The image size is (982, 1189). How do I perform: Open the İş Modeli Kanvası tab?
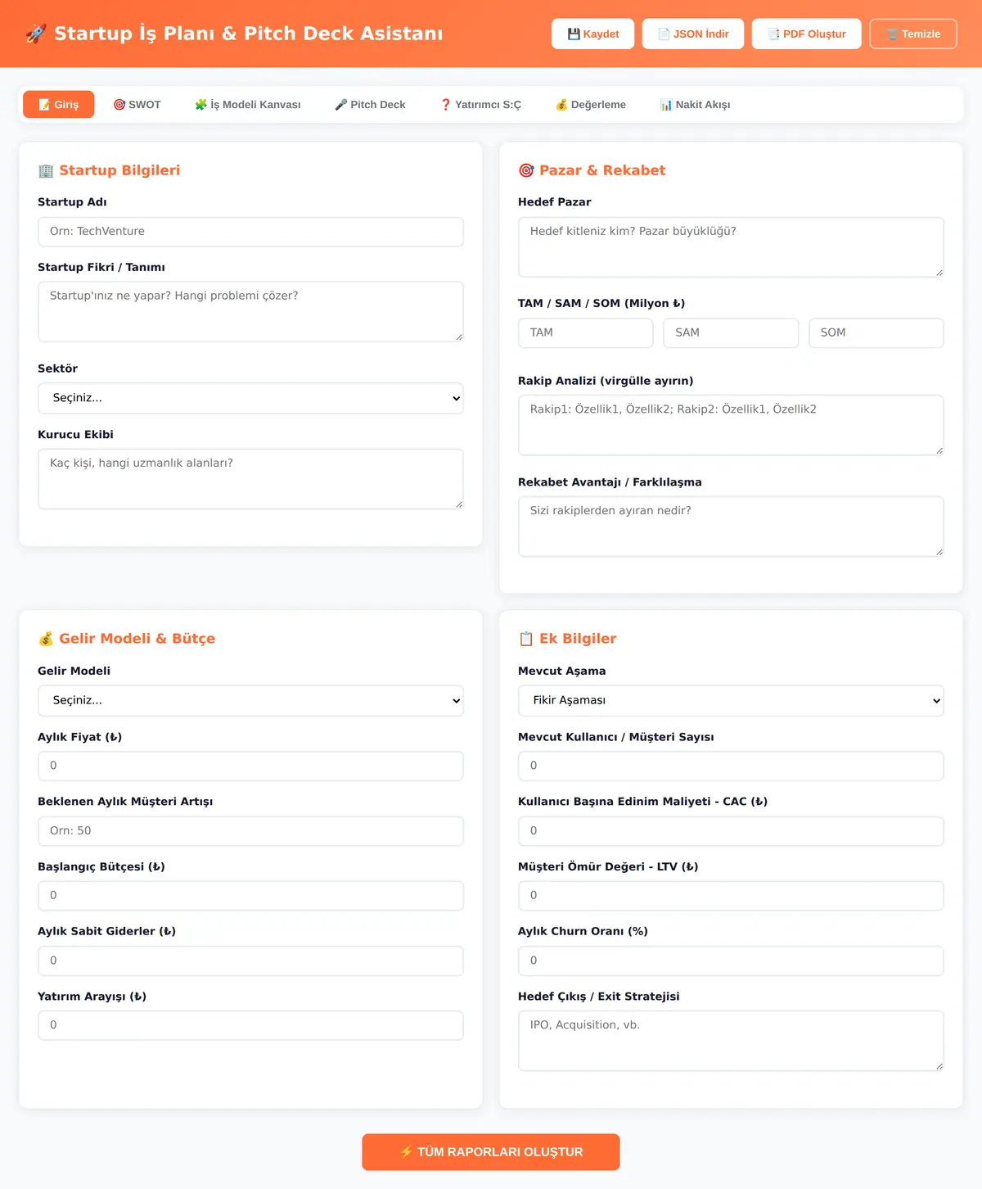tap(247, 105)
